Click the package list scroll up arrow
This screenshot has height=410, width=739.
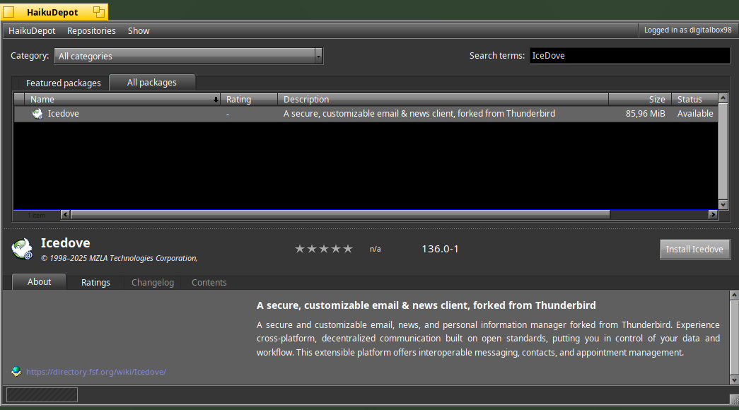pos(723,98)
